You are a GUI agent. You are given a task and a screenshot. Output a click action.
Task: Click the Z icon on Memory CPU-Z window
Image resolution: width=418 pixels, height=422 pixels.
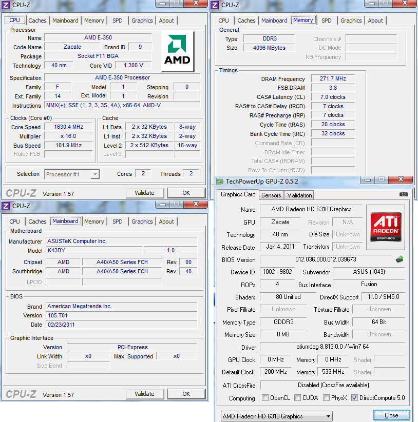214,5
